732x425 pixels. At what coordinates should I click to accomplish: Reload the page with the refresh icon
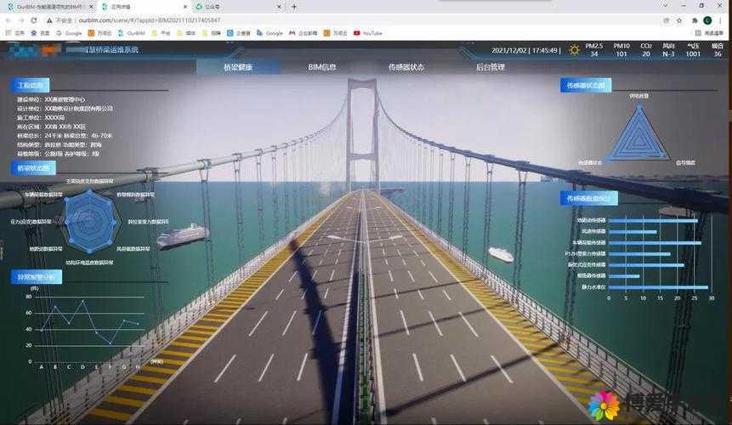point(34,20)
